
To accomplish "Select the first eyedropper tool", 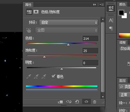I will click(x=29, y=76).
